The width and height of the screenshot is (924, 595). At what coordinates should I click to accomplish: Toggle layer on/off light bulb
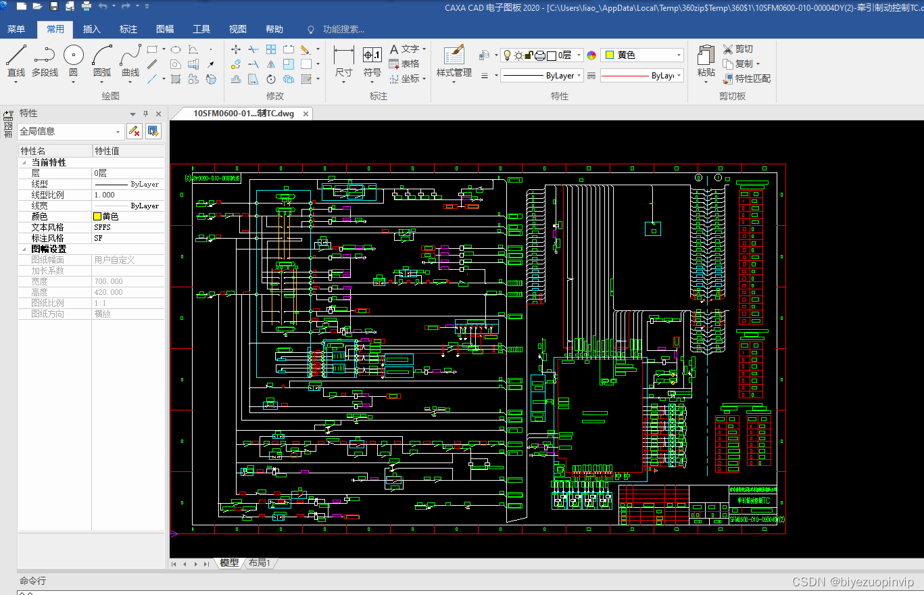tap(506, 55)
